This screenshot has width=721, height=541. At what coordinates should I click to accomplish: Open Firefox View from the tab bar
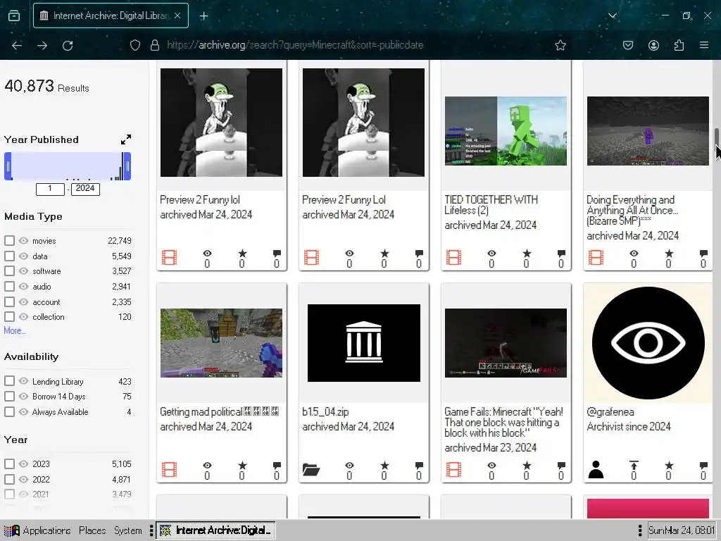[14, 16]
